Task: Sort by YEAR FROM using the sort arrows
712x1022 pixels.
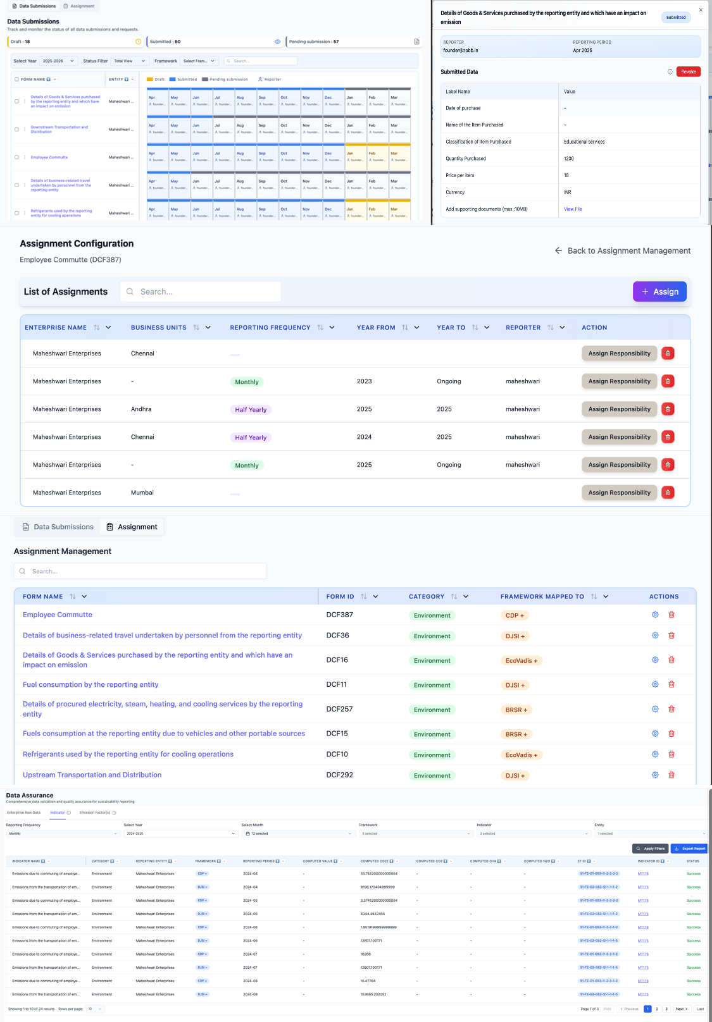Action: pyautogui.click(x=405, y=328)
